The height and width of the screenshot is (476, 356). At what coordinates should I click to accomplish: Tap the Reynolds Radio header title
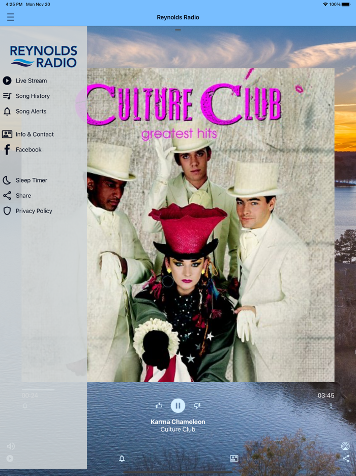click(178, 17)
